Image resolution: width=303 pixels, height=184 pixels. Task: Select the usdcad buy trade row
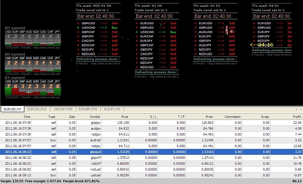(151, 175)
